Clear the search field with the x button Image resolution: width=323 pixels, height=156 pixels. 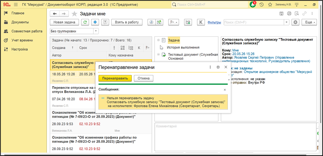click(x=287, y=22)
